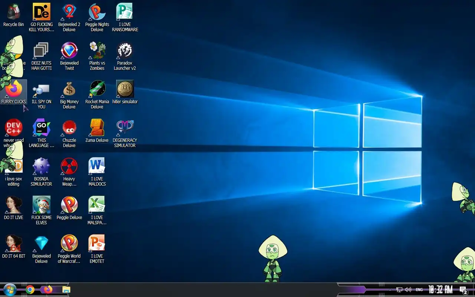
Task: Open the Rocket Mania Deluxe shortcut
Action: [97, 95]
